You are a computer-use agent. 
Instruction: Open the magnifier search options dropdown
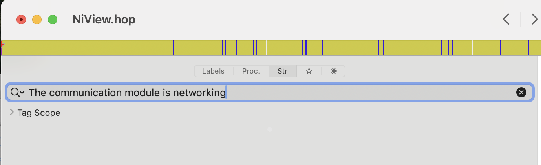pyautogui.click(x=18, y=93)
